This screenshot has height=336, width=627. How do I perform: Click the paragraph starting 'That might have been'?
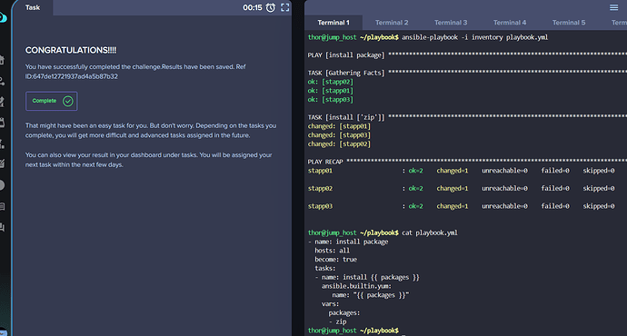[x=151, y=130]
